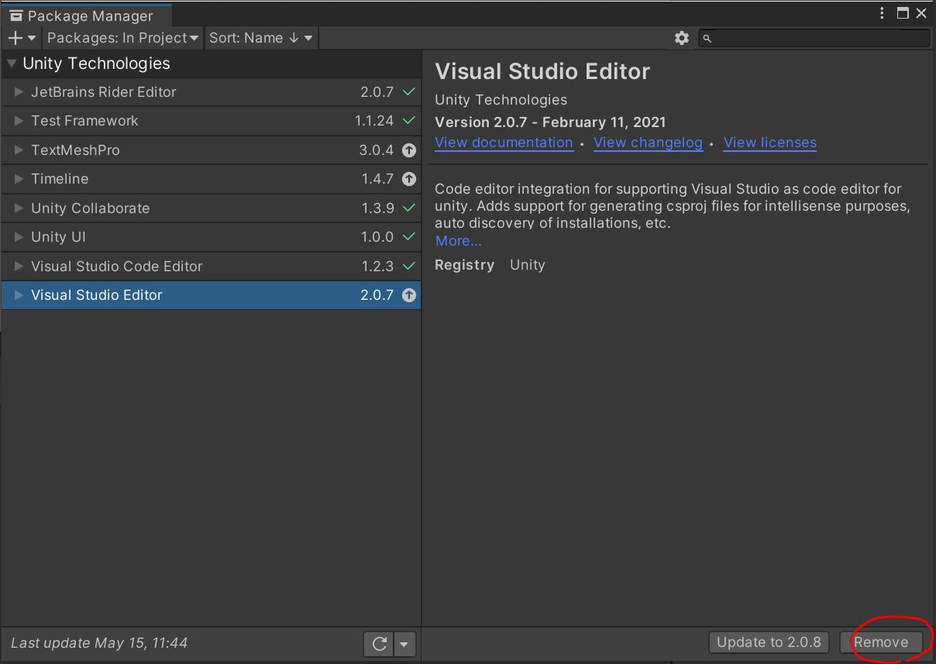Click version 1.1.24 of Test Framework
This screenshot has height=664, width=936.
374,121
